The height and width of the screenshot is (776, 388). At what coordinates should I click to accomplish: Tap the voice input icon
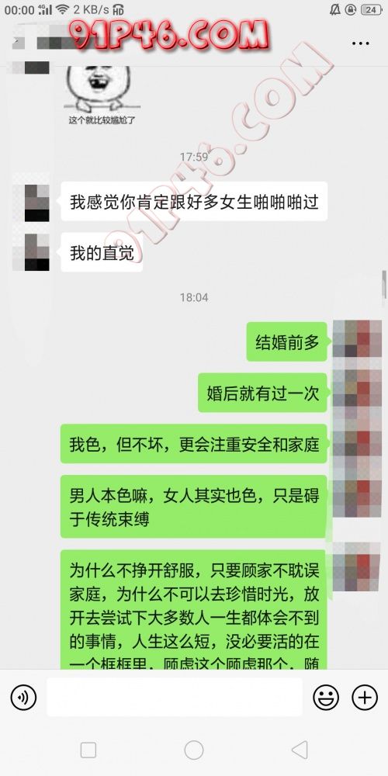pyautogui.click(x=24, y=698)
